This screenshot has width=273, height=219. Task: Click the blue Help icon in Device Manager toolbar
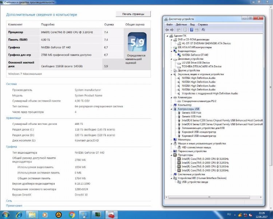pos(191,30)
